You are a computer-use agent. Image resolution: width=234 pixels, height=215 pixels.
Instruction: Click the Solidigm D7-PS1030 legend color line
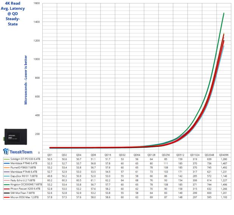click(6, 160)
